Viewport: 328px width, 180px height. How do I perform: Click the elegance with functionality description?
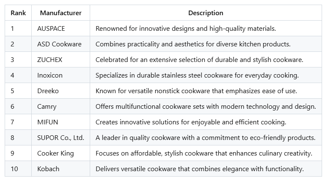(x=200, y=169)
